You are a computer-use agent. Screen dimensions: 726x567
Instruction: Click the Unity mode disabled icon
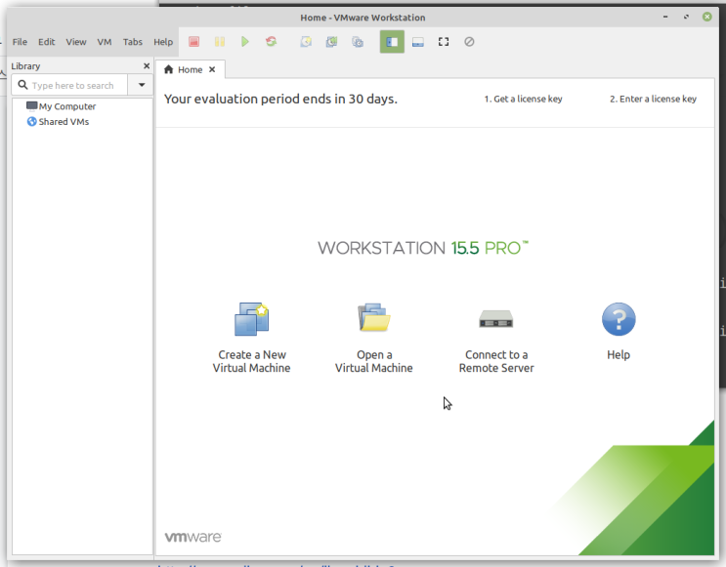point(469,42)
